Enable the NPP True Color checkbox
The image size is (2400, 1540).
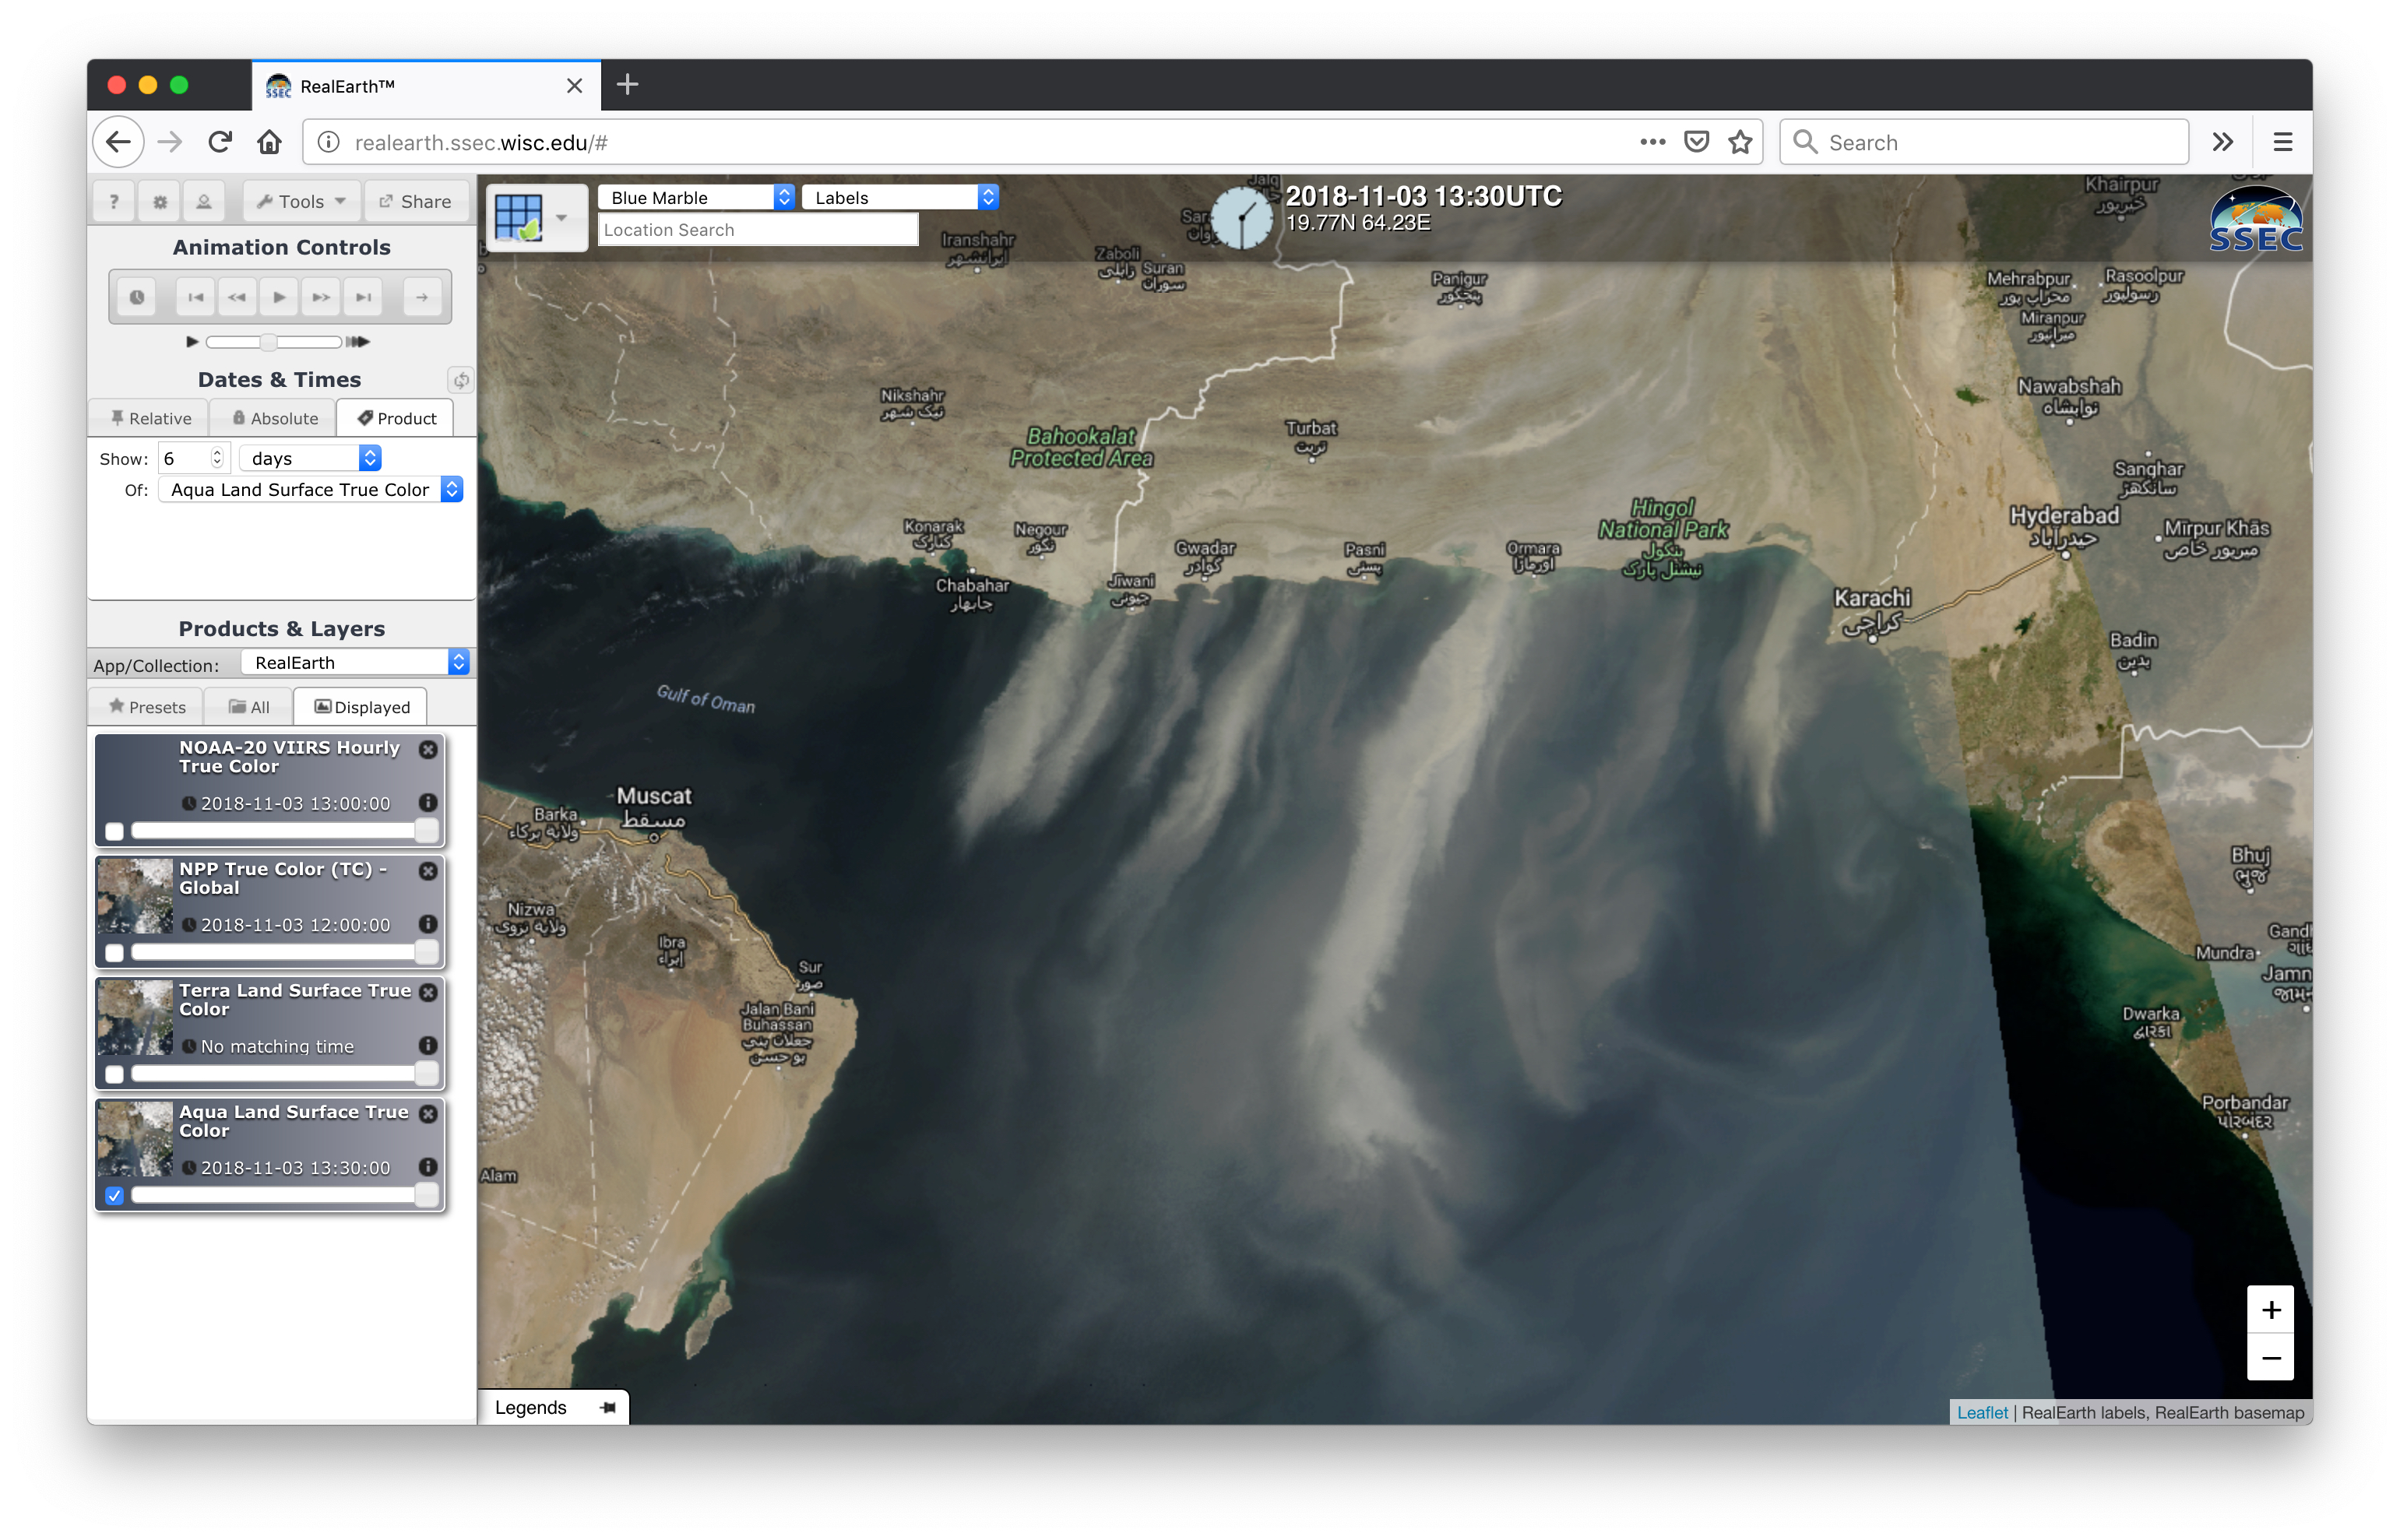click(115, 953)
